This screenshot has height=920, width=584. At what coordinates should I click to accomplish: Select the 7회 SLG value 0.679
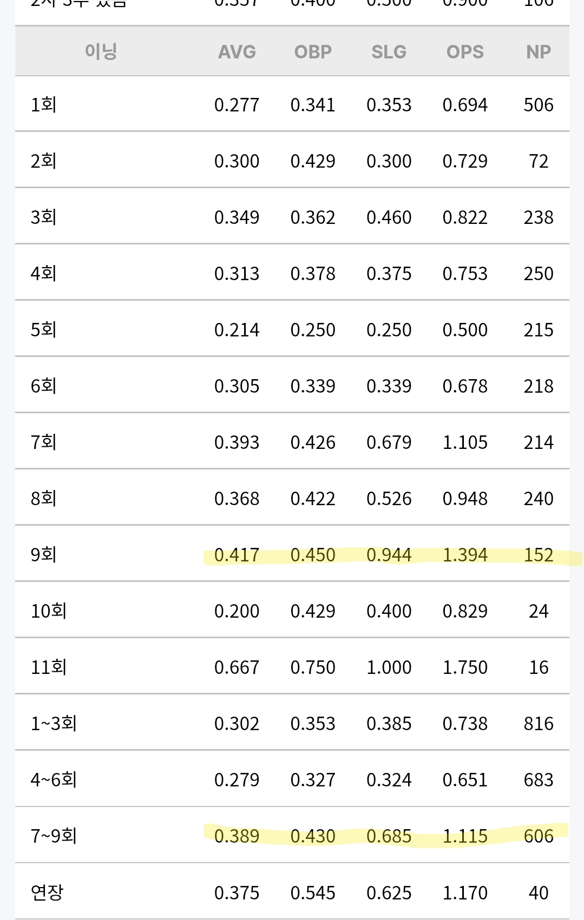[x=389, y=442]
